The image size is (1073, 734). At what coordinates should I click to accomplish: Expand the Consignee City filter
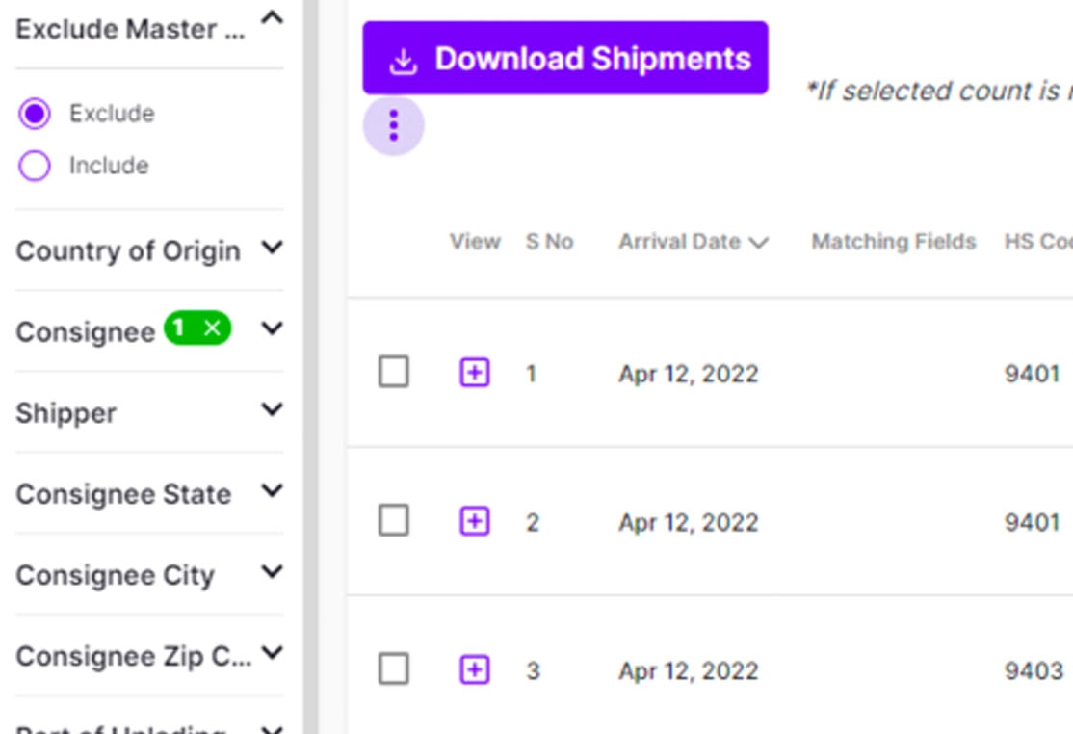point(273,572)
